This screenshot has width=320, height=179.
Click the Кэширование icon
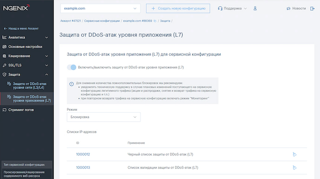4,56
